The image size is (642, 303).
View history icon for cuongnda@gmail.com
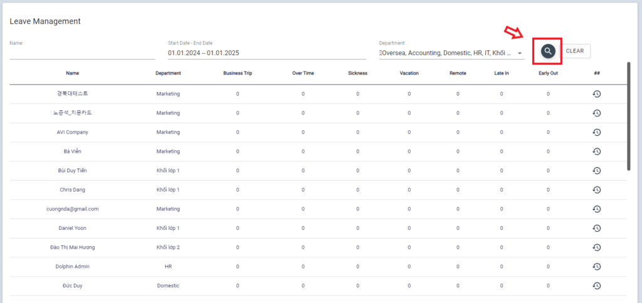click(597, 208)
